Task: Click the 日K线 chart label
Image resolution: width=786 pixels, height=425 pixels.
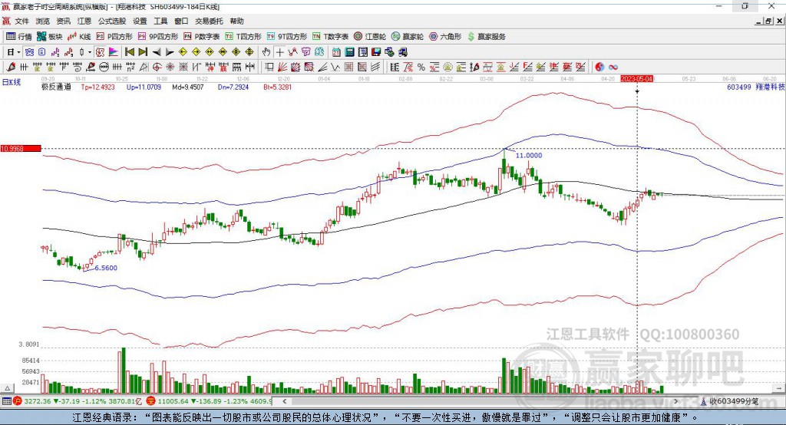Action: [x=12, y=82]
